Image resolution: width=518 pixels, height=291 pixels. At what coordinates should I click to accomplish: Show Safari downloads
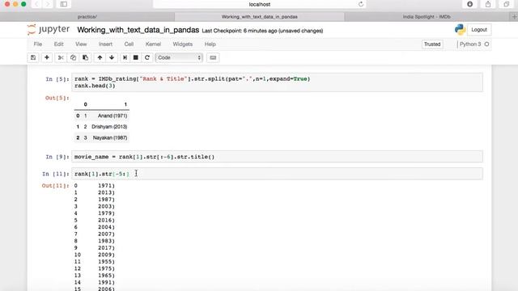[x=469, y=4]
